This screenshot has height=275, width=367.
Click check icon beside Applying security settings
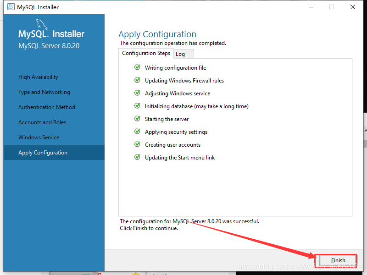click(137, 132)
